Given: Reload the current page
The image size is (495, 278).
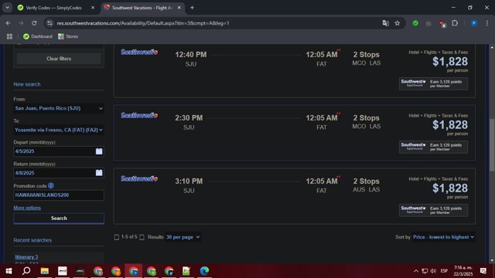Looking at the screenshot, I should click(34, 23).
